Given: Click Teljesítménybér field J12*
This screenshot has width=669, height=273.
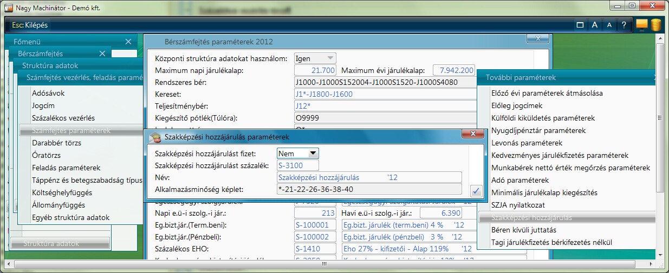Looking at the screenshot, I should (x=385, y=106).
